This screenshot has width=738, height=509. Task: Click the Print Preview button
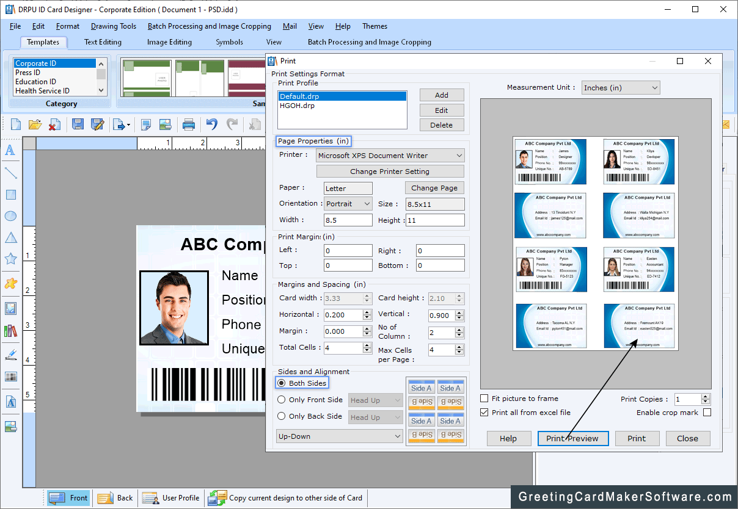pyautogui.click(x=572, y=438)
